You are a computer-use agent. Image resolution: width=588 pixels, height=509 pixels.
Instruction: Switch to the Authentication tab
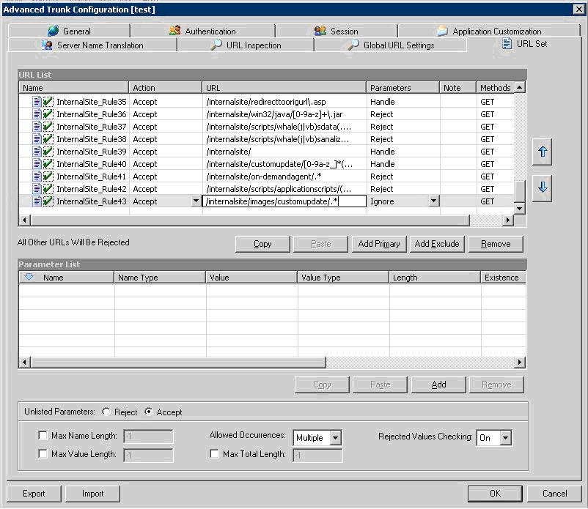click(209, 31)
